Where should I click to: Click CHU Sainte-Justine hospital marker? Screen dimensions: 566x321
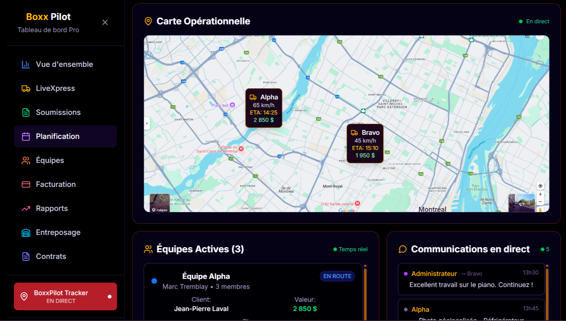click(357, 203)
